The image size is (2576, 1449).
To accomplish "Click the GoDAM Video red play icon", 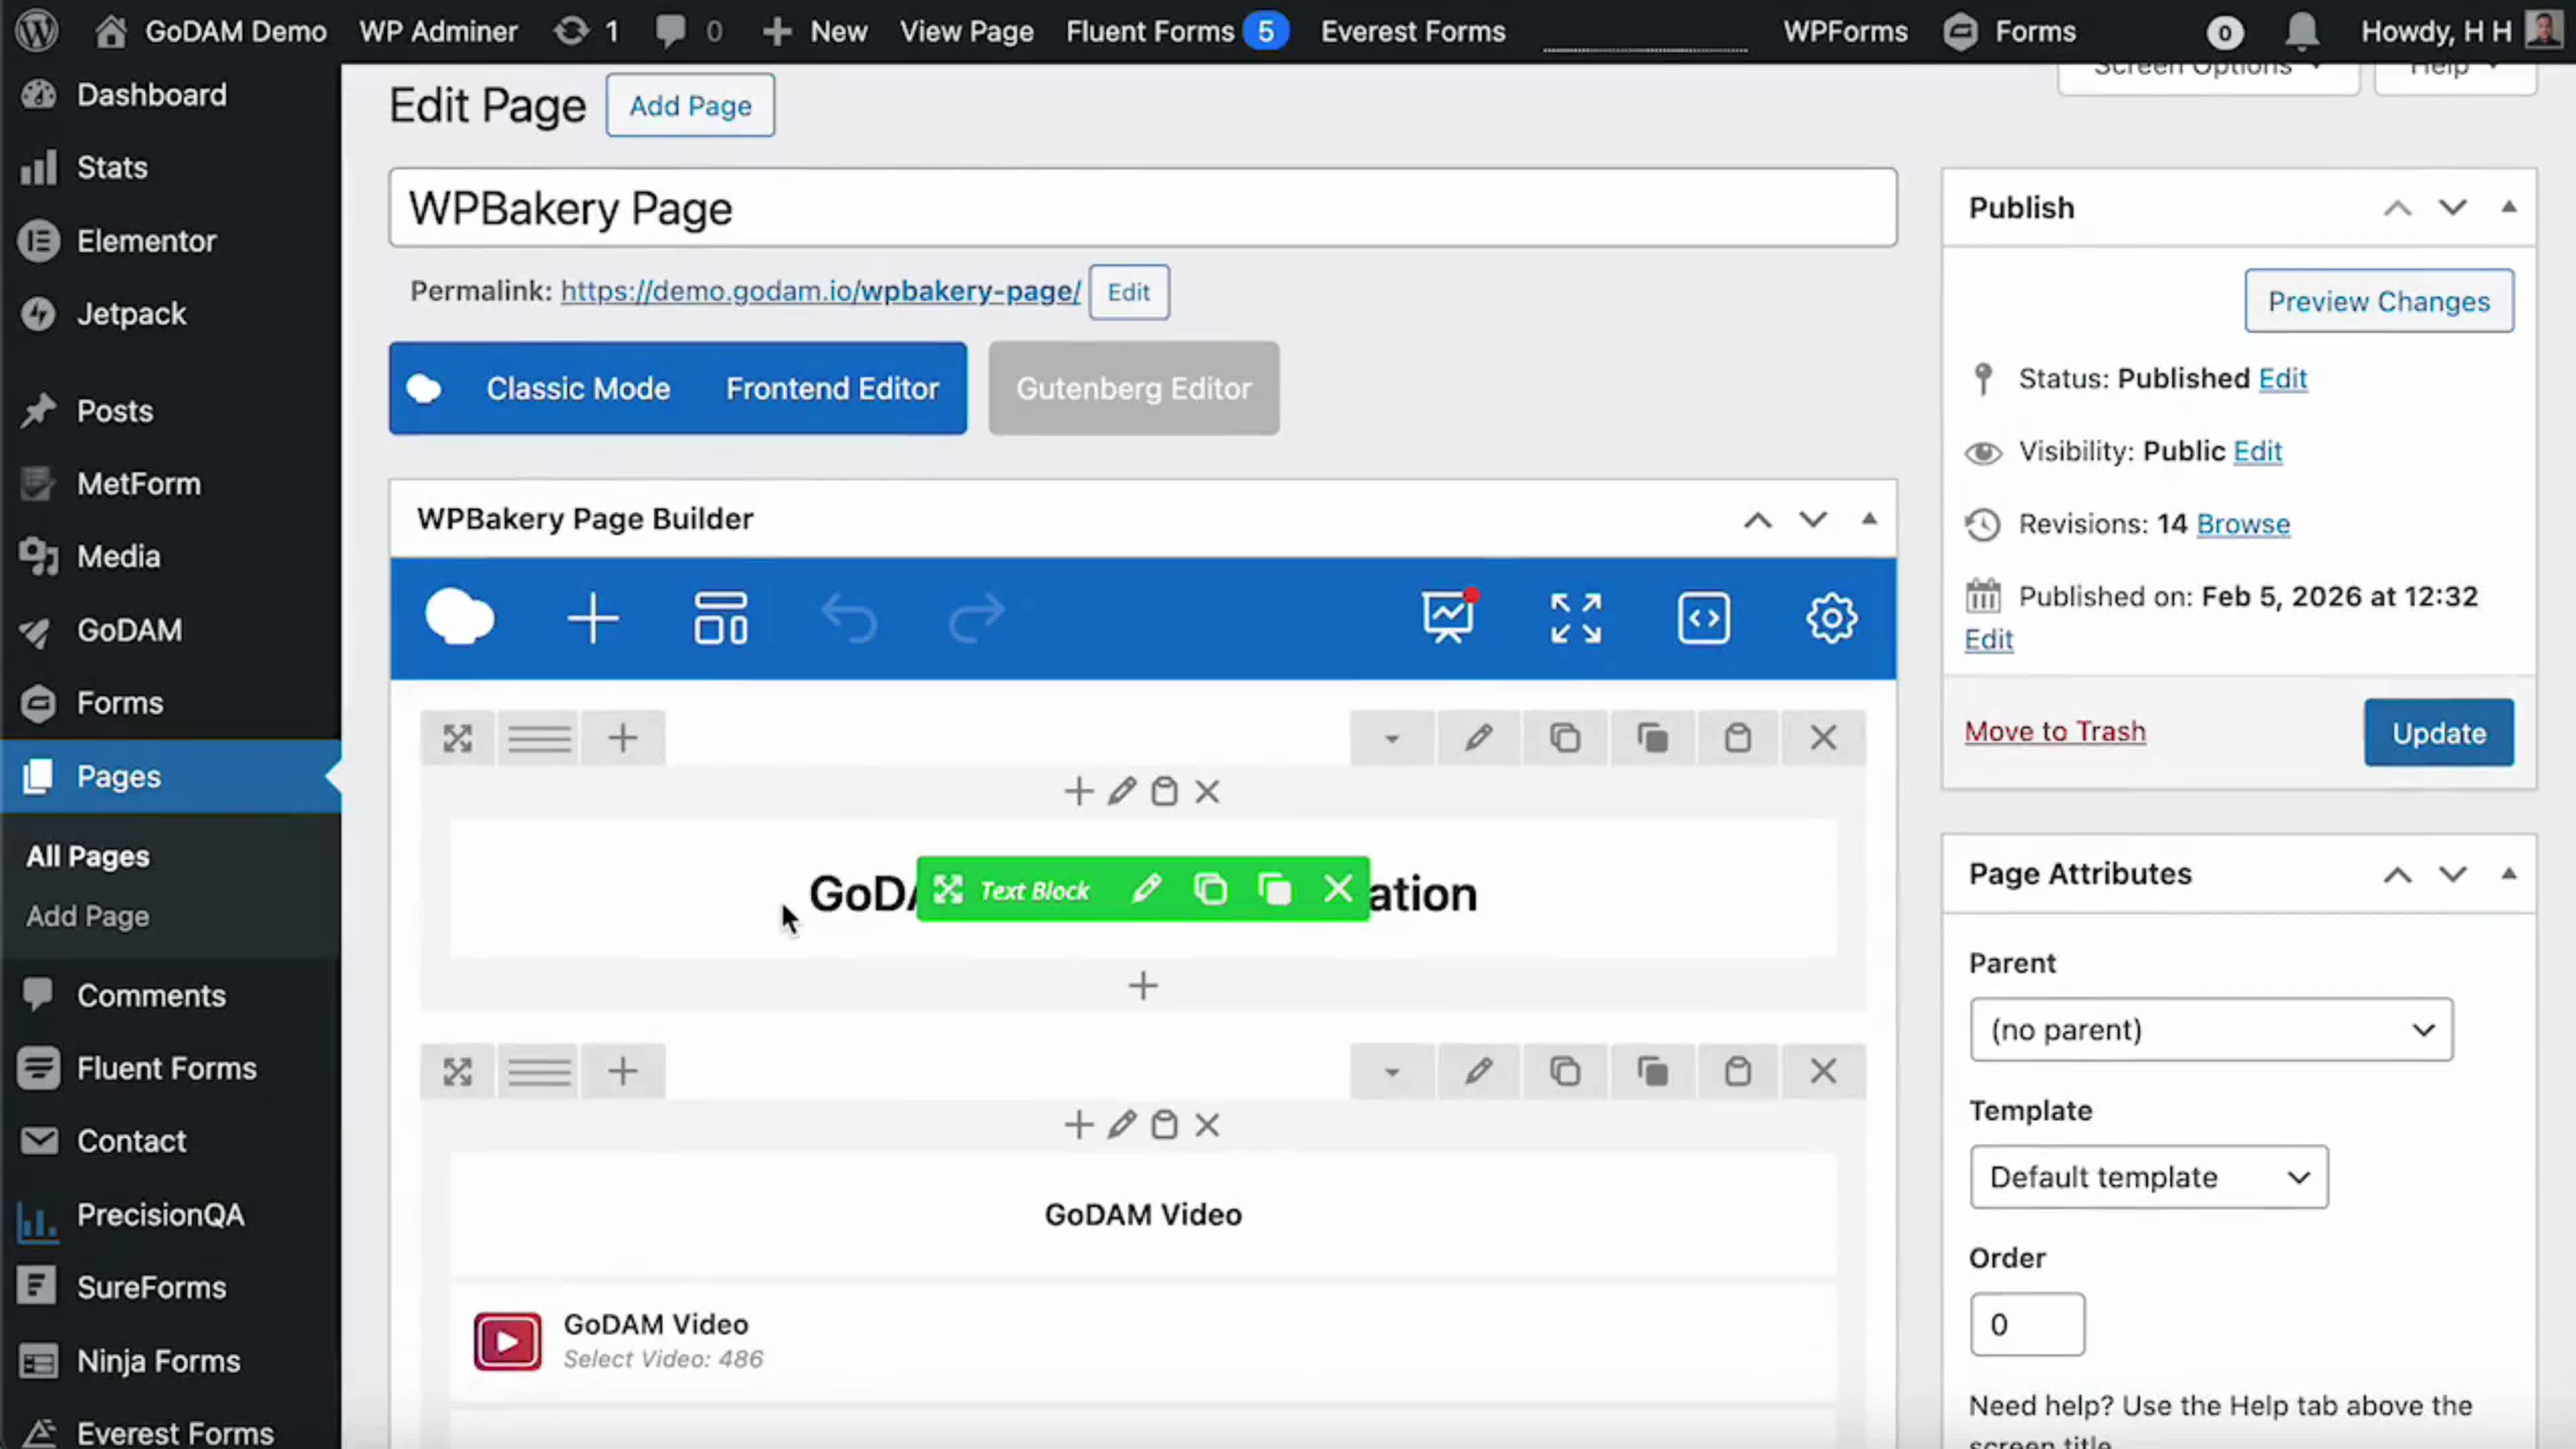I will tap(507, 1341).
